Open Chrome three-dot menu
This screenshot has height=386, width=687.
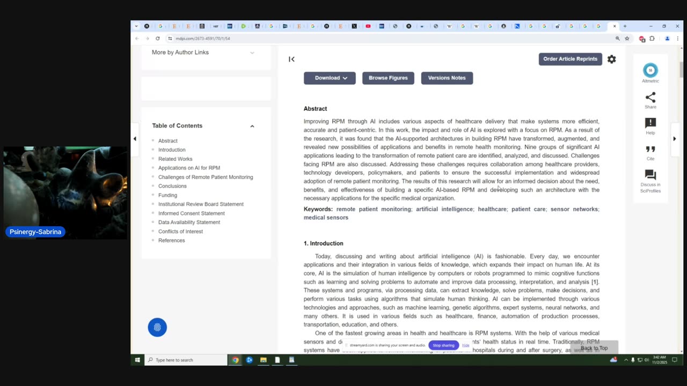(677, 39)
